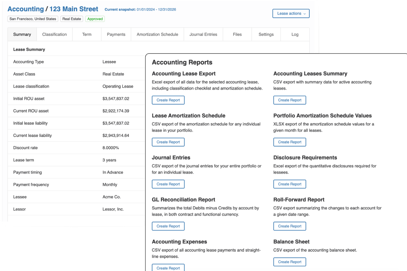Viewport: 407px width, 271px height.
Task: Switch to the Classification tab
Action: pyautogui.click(x=54, y=34)
